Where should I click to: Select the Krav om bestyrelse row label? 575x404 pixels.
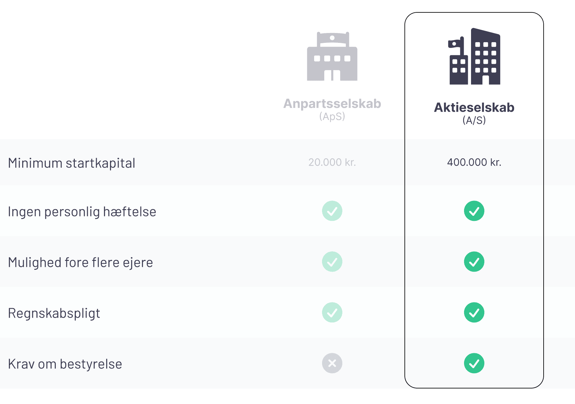click(65, 364)
